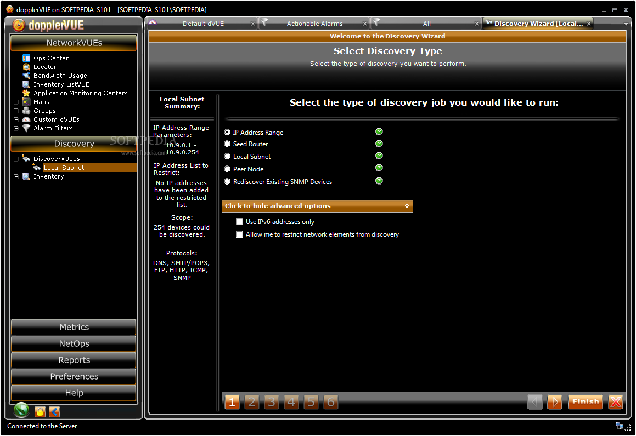Go to next wizard page arrow
The width and height of the screenshot is (636, 436).
(x=554, y=402)
